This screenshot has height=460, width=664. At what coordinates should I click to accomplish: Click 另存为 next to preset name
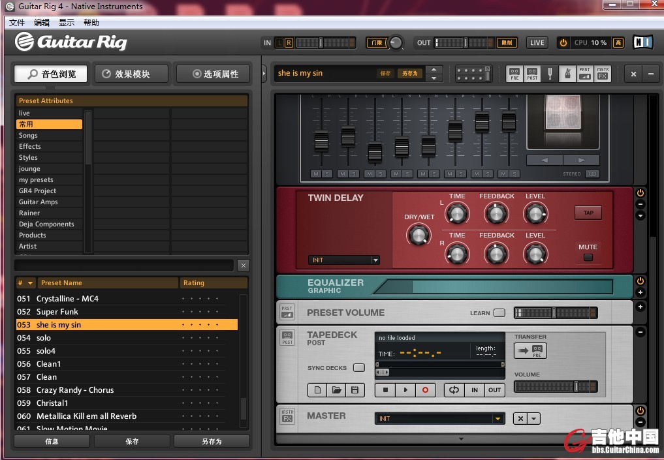(409, 74)
